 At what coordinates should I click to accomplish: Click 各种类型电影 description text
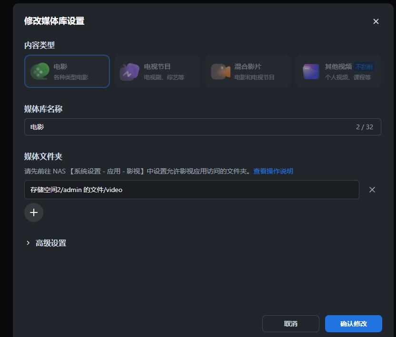click(71, 77)
